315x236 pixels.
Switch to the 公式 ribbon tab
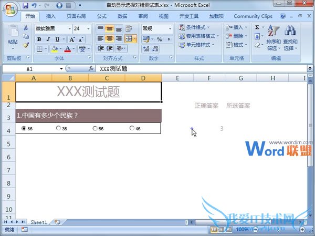point(102,16)
